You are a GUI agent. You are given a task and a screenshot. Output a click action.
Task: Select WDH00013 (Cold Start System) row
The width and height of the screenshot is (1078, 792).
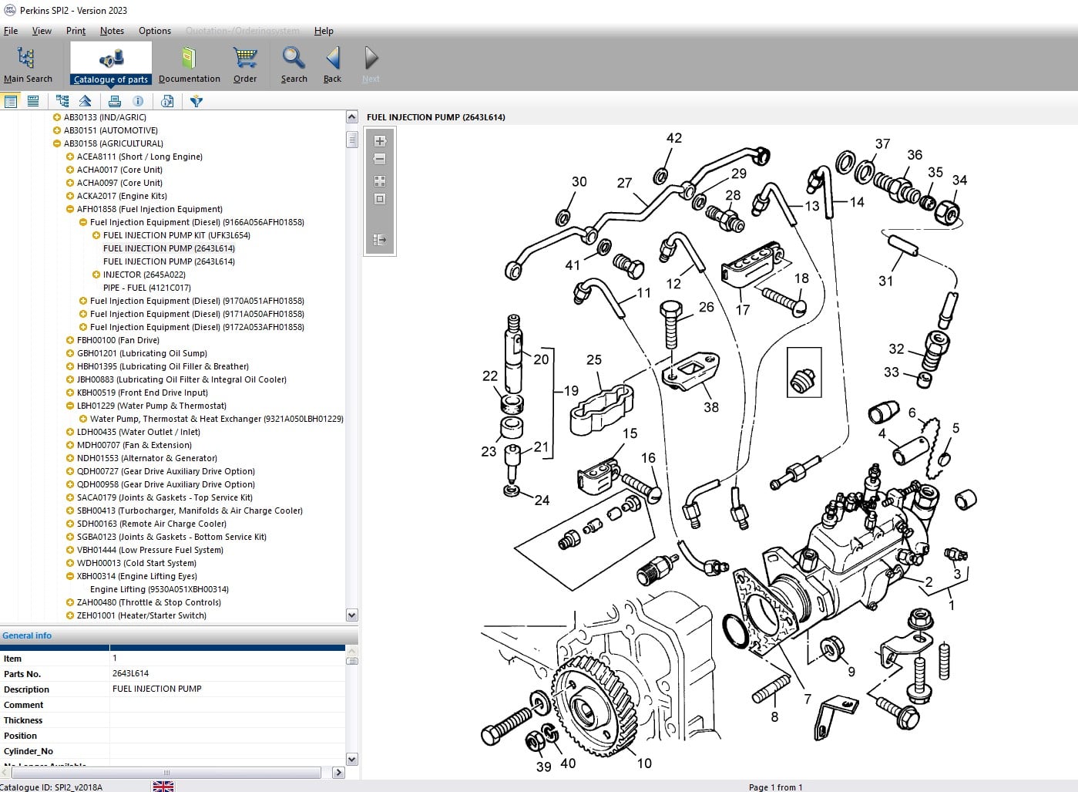click(136, 563)
